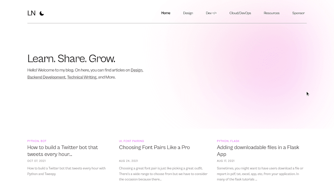Follow the Design link in the intro text
This screenshot has width=334, height=188.
[137, 70]
